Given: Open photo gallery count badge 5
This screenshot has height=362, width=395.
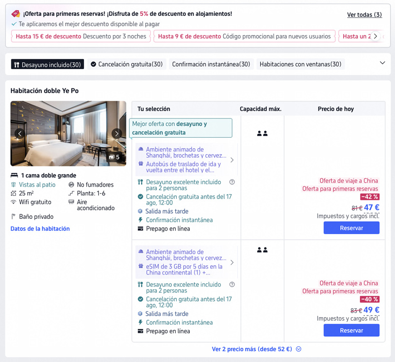Looking at the screenshot, I should [114, 157].
